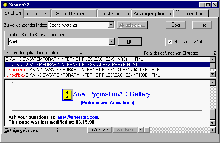Switch to the Einstellungen tab
Screen dimensions: 220x143
point(114,14)
